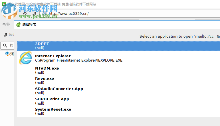Click the 'Select an application to open' prompt

click(179, 36)
